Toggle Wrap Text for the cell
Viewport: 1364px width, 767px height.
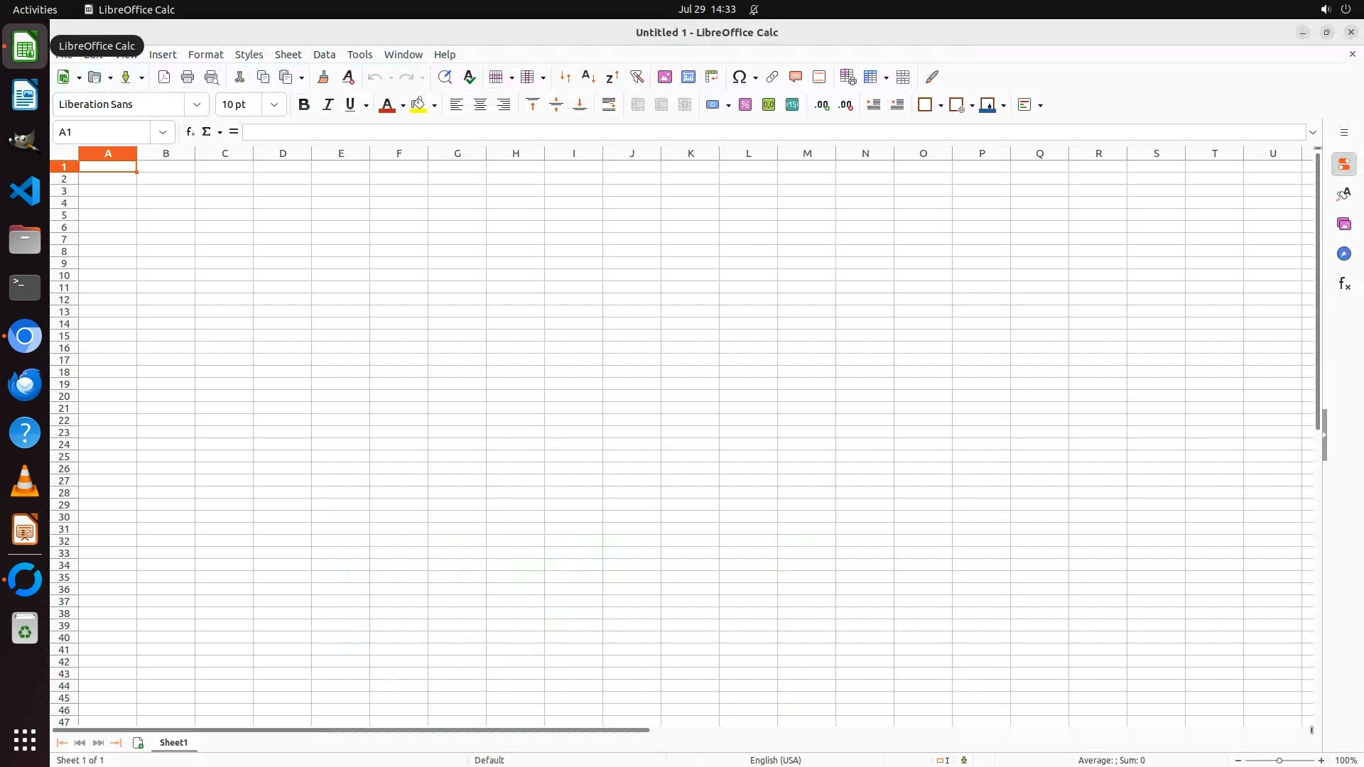point(609,105)
